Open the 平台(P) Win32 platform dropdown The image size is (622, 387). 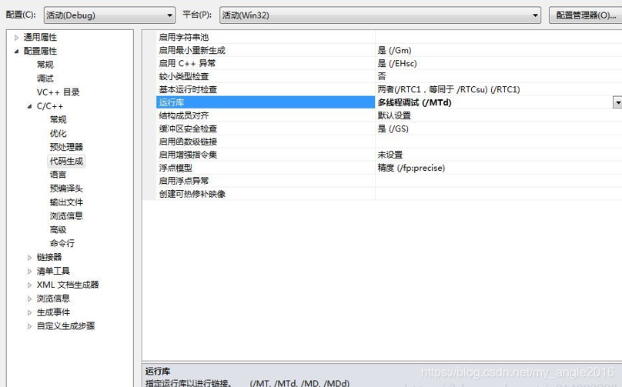(x=380, y=15)
